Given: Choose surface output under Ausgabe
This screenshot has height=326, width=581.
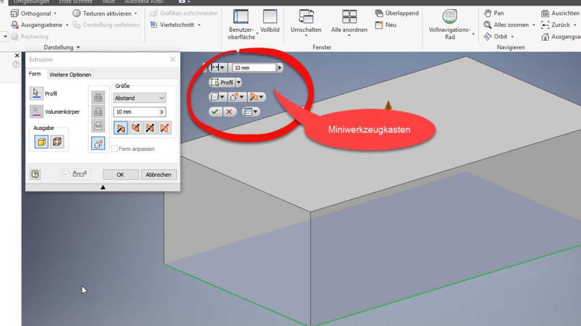Looking at the screenshot, I should point(57,142).
